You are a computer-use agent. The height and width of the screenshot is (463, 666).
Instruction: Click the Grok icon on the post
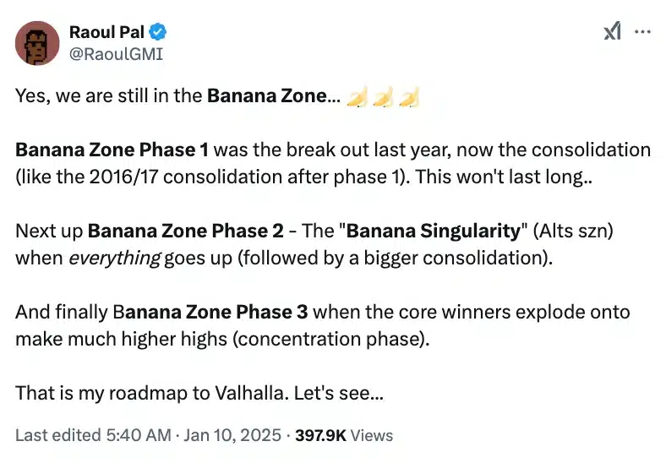pos(612,32)
